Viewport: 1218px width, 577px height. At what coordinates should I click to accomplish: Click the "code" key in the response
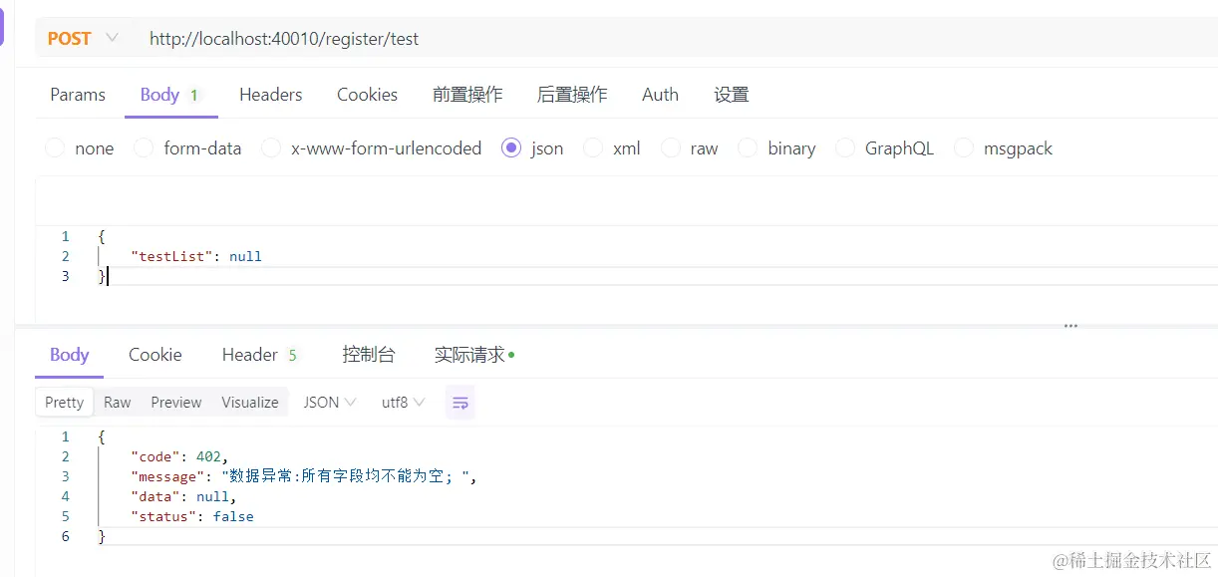[x=155, y=456]
